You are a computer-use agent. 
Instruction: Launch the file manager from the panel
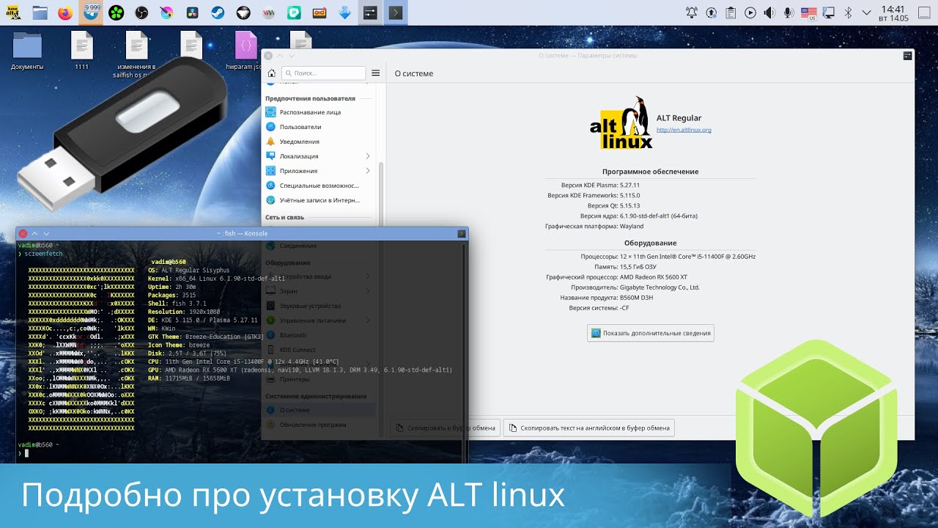[40, 12]
